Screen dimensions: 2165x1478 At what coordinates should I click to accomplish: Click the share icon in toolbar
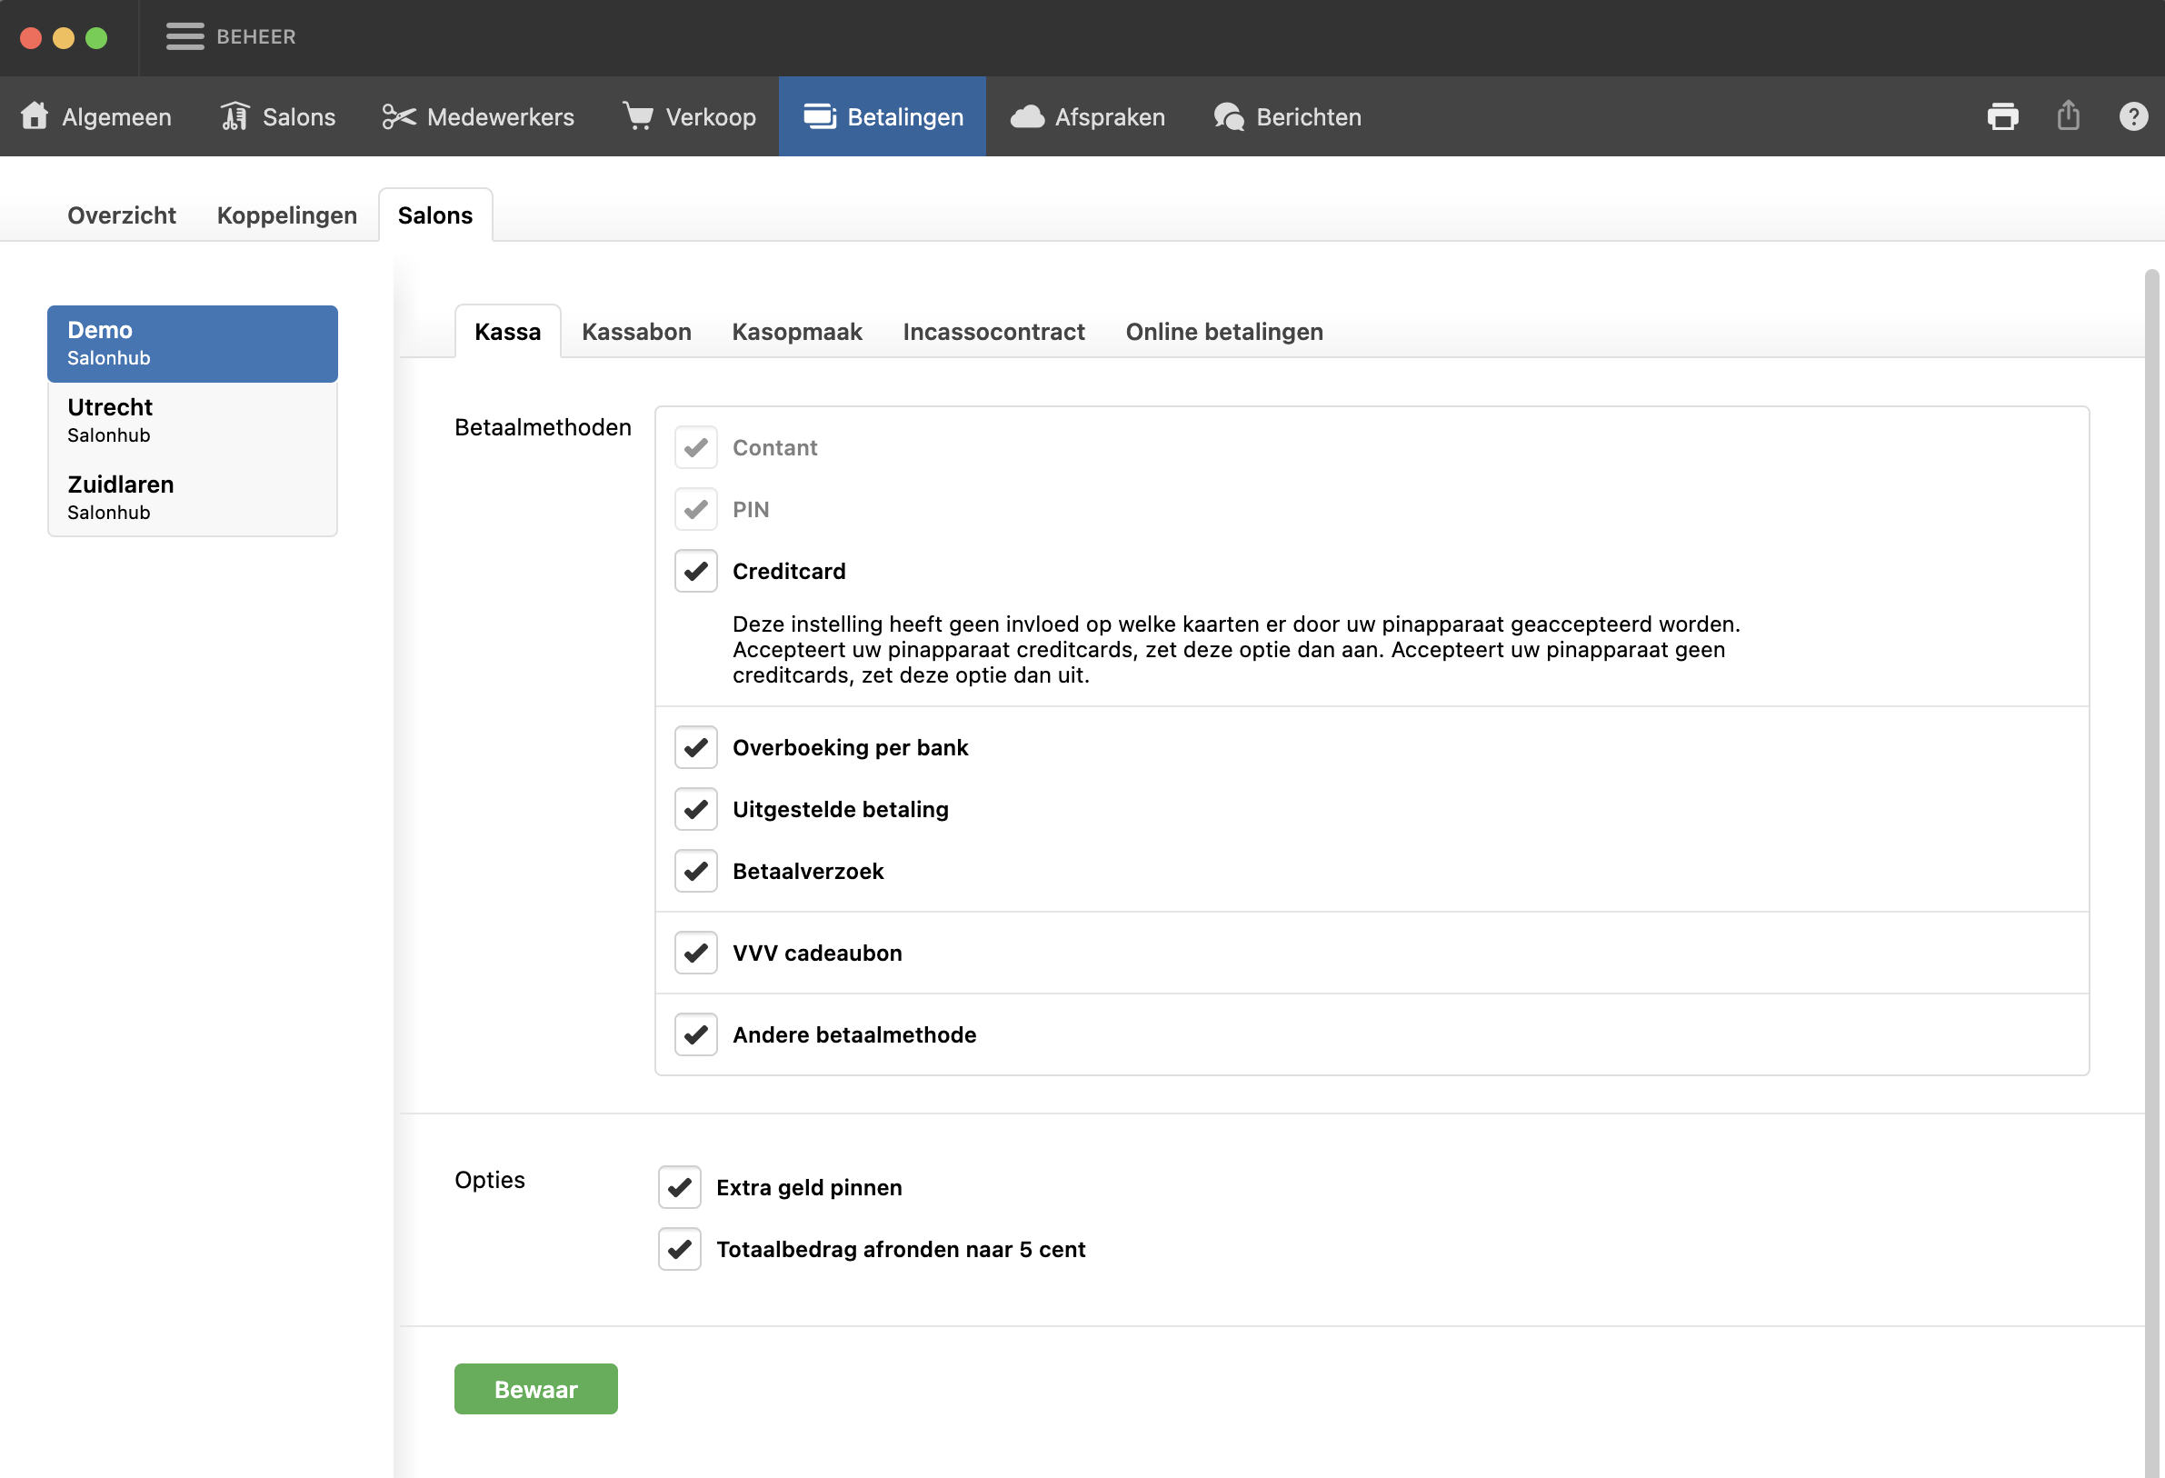[x=2068, y=116]
